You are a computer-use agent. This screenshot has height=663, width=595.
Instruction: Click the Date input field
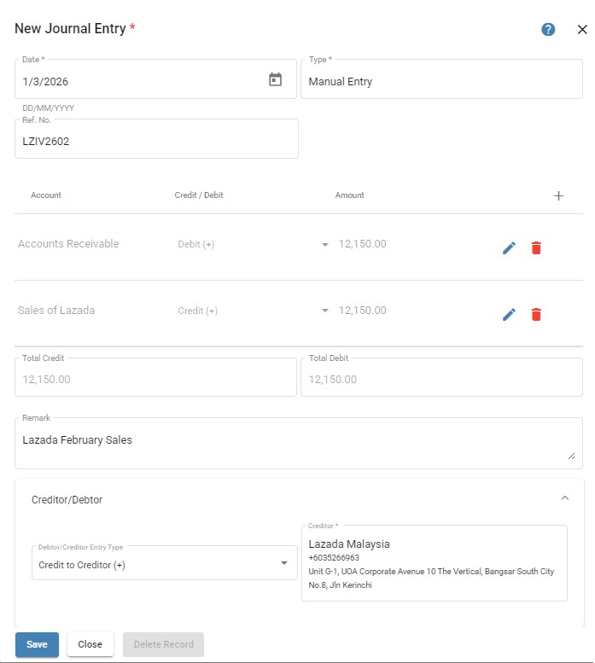tap(137, 82)
